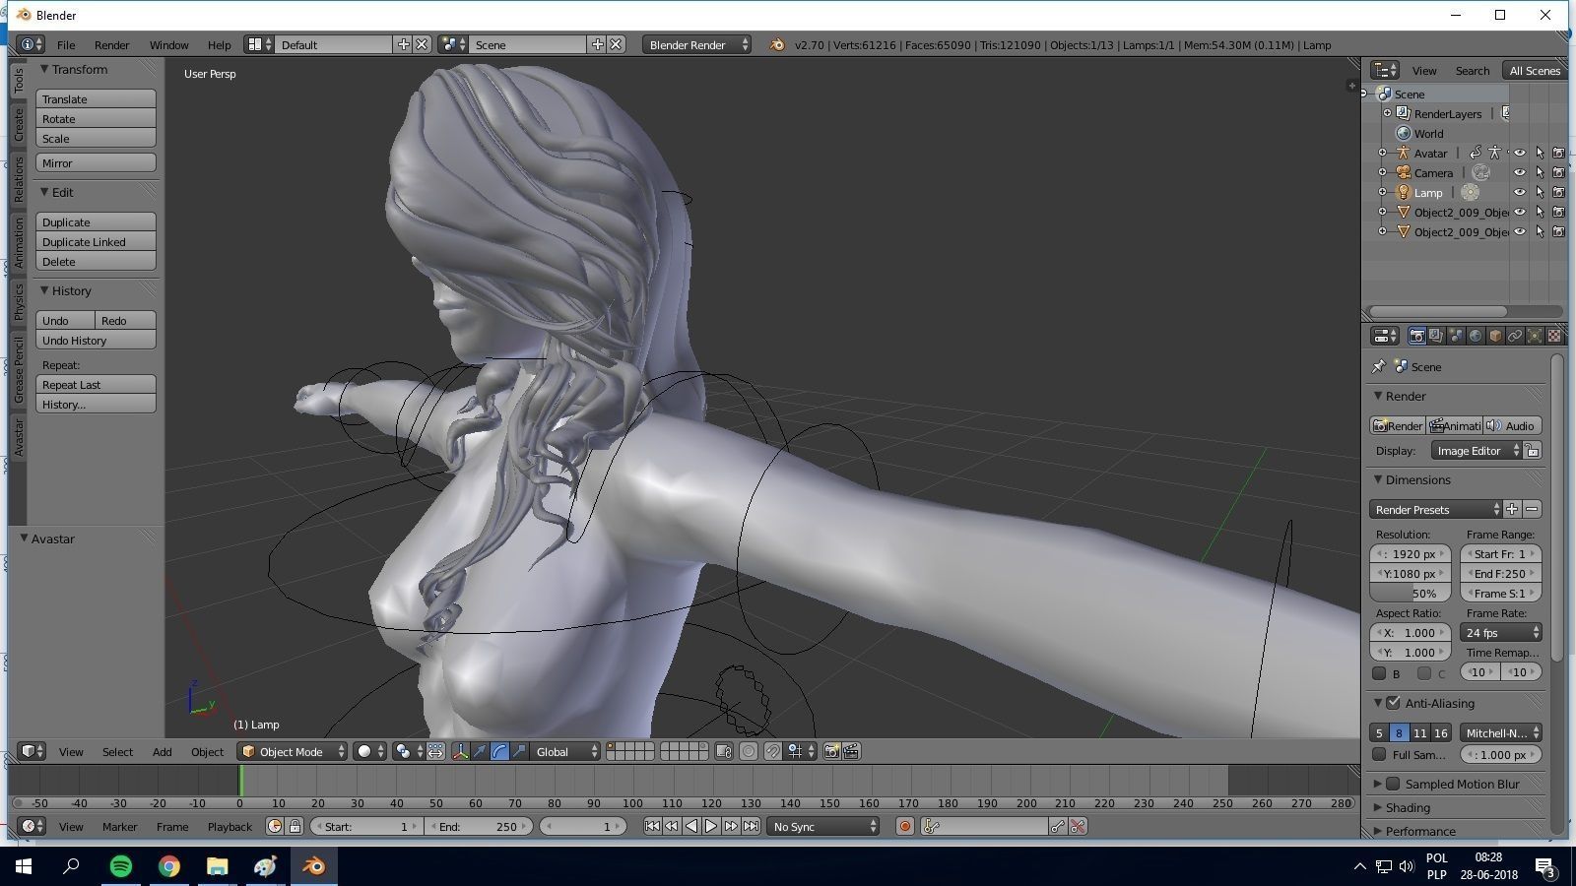Open the Marker menu in timeline
The image size is (1576, 886).
pyautogui.click(x=119, y=826)
